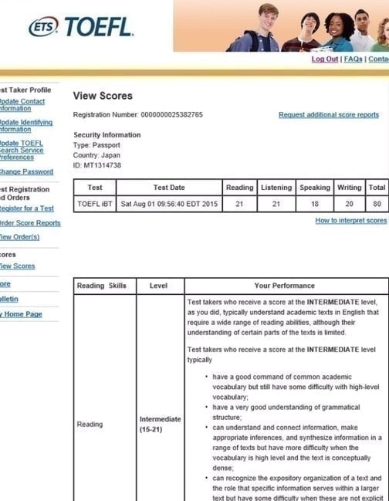Click the students banner photo
The height and width of the screenshot is (501, 389).
(281, 25)
